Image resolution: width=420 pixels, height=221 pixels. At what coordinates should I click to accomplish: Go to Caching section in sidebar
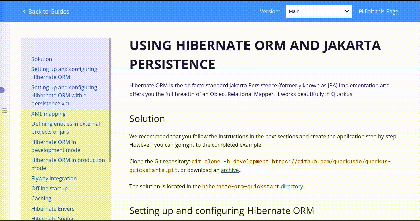(41, 198)
